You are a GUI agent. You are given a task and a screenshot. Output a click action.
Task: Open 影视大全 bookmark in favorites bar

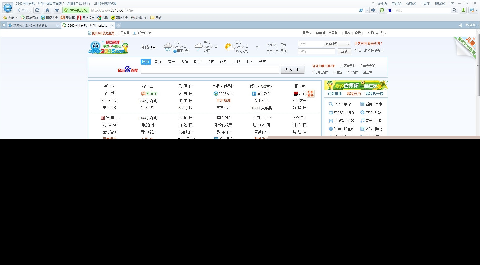(49, 18)
